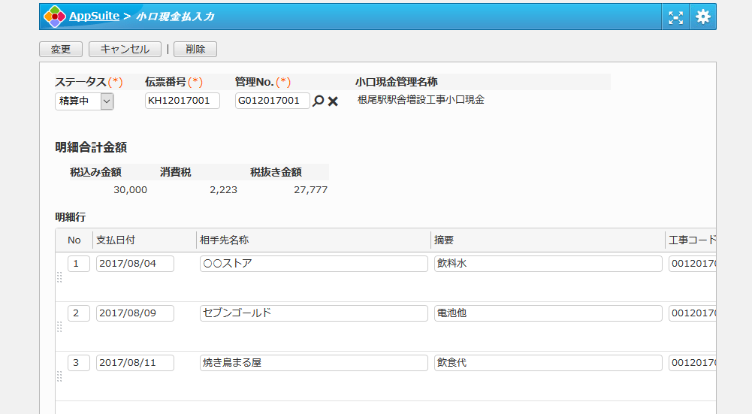The image size is (752, 414).
Task: Click the 飲食代 summary field
Action: [x=548, y=363]
